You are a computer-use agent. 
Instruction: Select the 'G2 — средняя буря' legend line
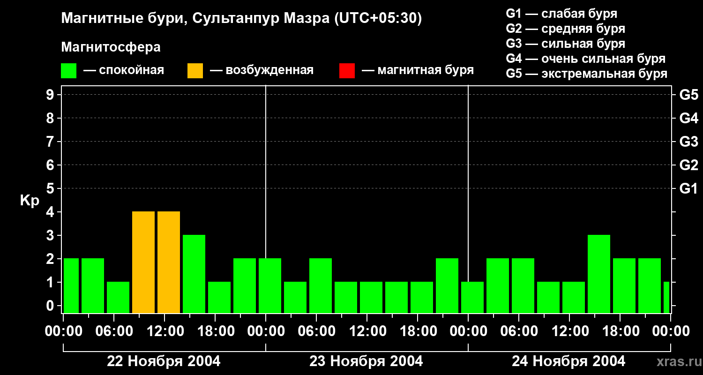click(566, 29)
